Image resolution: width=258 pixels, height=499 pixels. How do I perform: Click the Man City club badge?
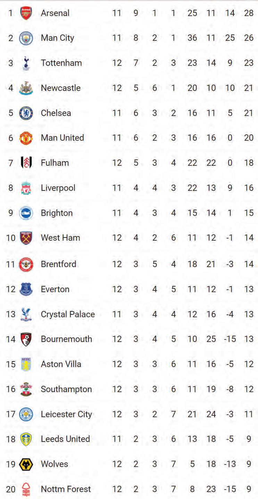(x=26, y=38)
